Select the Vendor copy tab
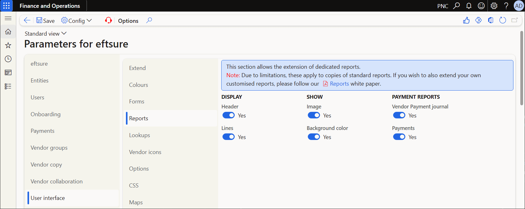Viewport: 525px width, 209px height. click(72, 165)
